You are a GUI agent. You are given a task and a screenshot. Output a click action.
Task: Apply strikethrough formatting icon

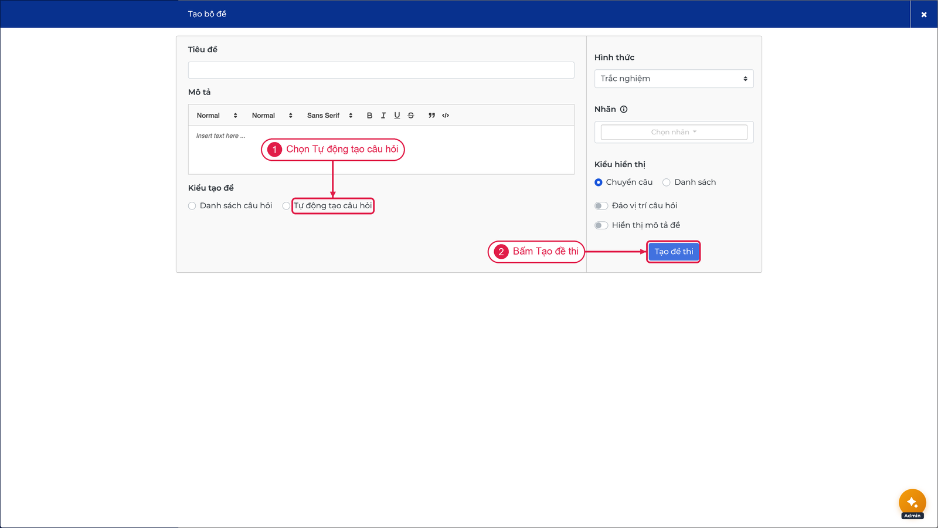coord(411,116)
